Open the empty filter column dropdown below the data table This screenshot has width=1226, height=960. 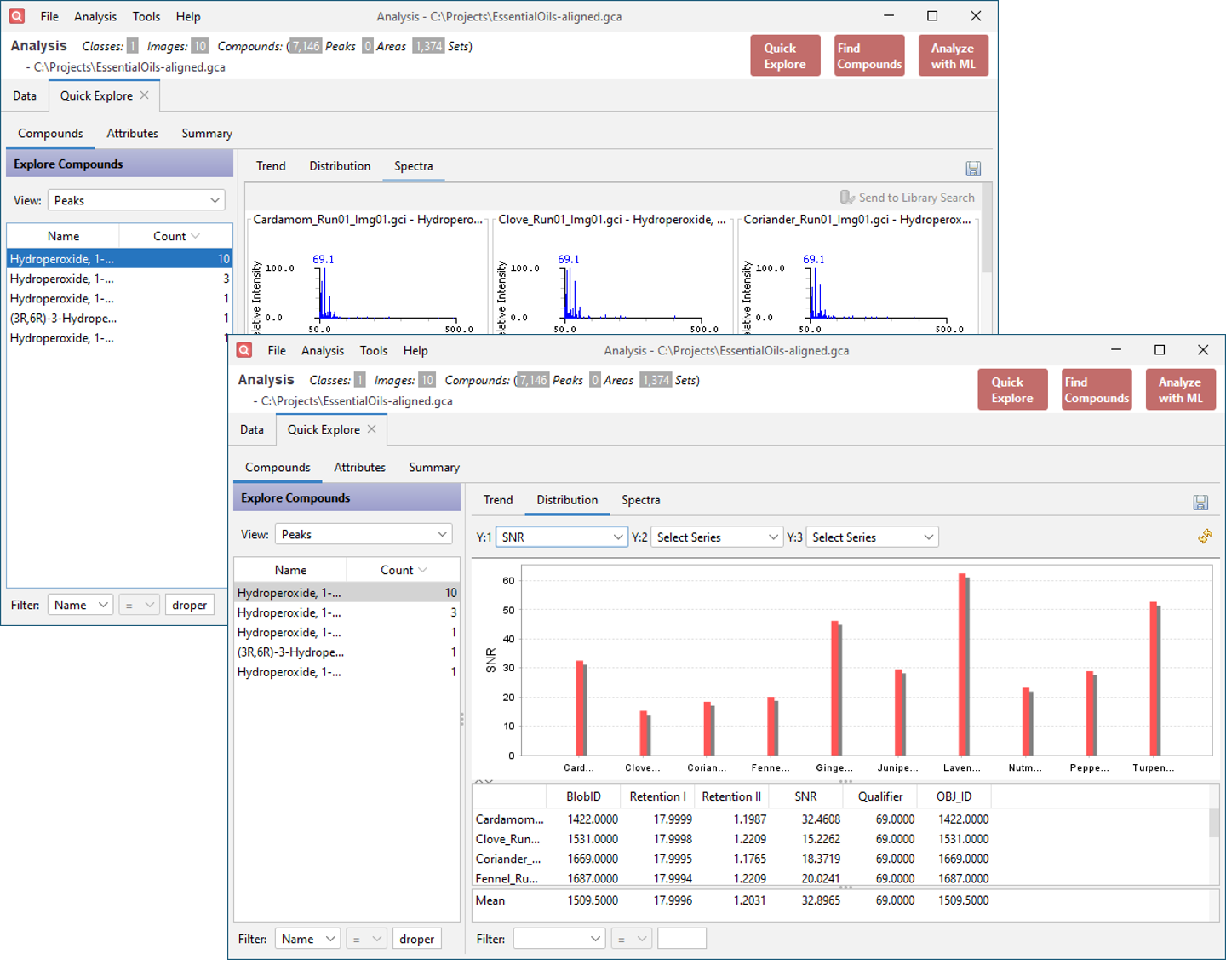[x=559, y=939]
